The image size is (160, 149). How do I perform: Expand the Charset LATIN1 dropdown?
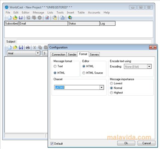click(x=101, y=87)
